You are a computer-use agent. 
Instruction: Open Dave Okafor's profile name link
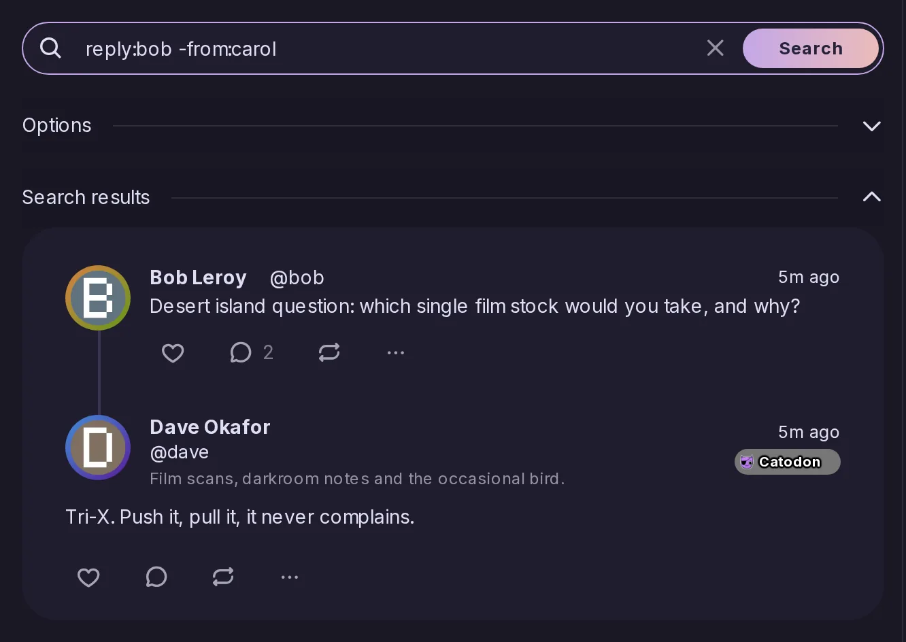[x=210, y=427]
